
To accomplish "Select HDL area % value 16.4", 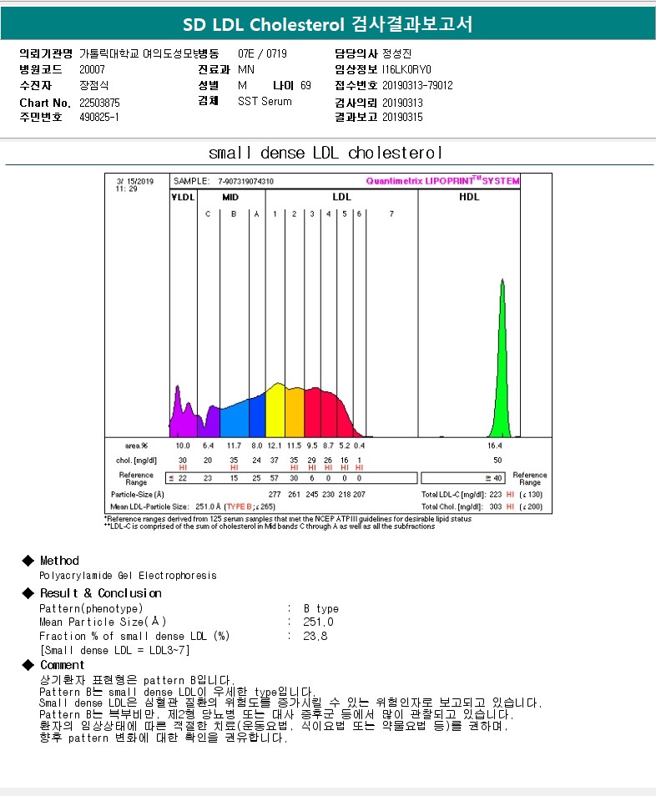I will click(495, 446).
